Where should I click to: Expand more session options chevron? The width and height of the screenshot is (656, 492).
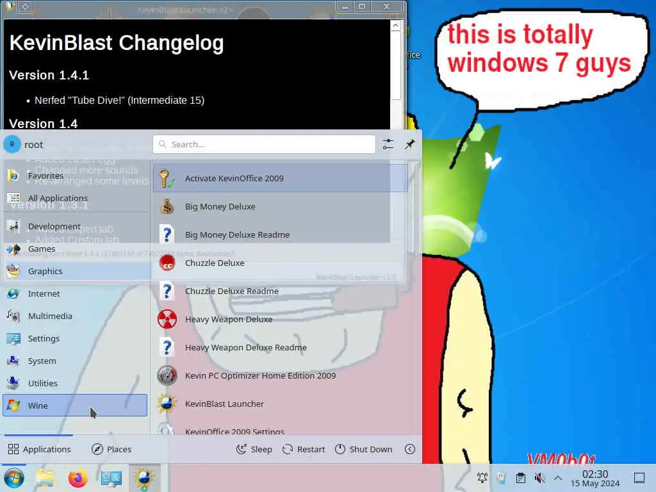tap(410, 449)
